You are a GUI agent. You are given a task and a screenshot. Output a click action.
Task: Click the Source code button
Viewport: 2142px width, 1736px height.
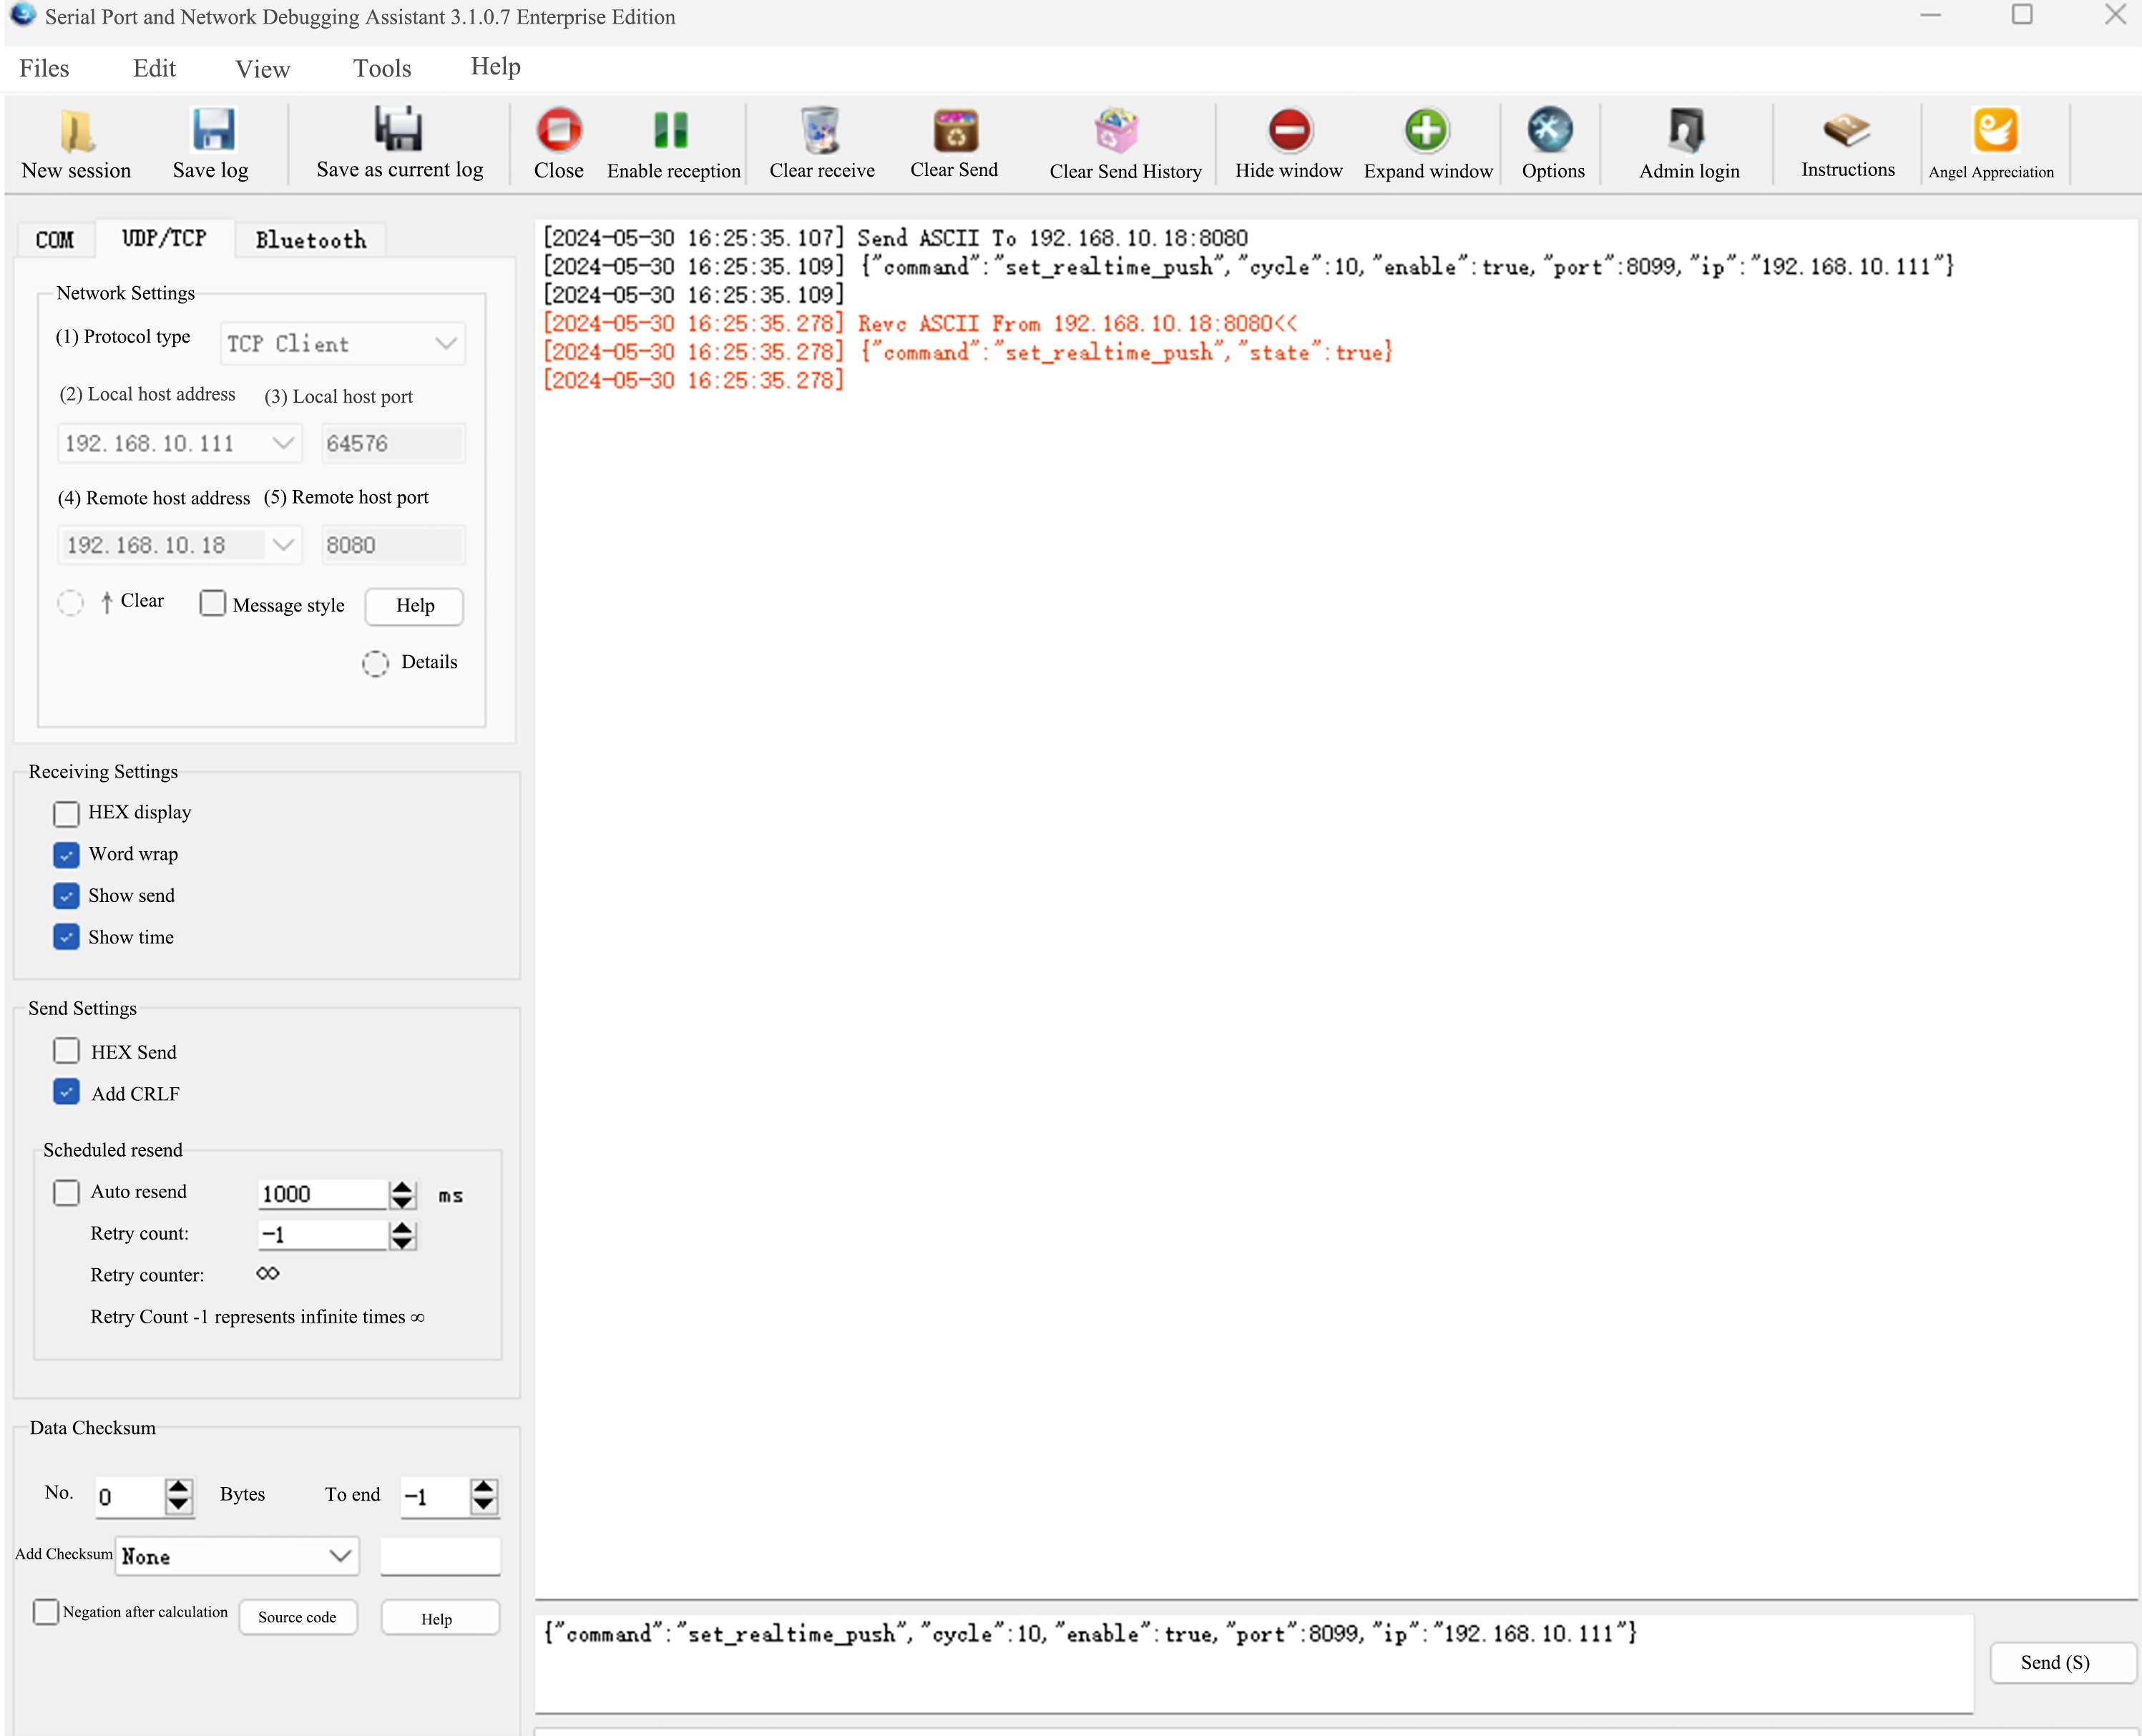click(297, 1617)
